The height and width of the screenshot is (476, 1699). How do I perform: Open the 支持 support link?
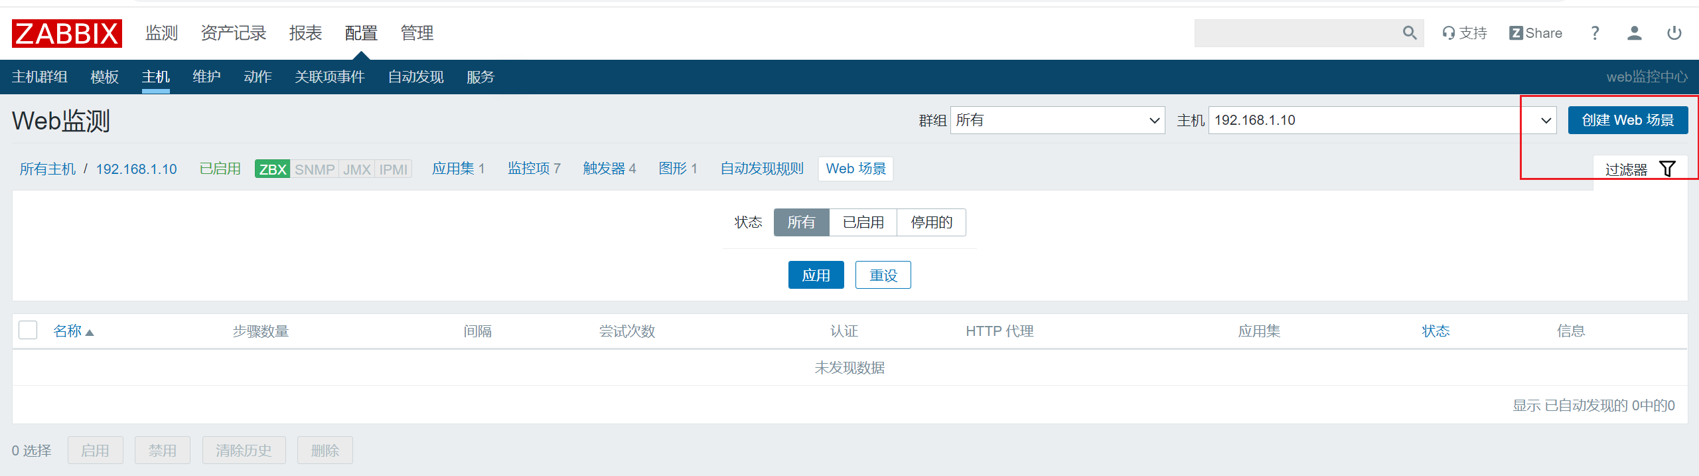point(1465,33)
